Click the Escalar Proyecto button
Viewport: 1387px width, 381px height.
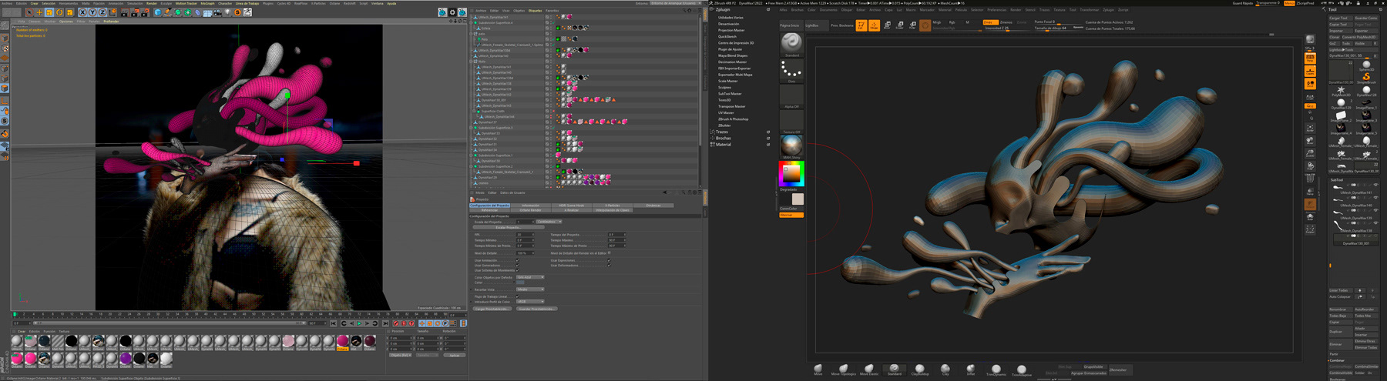[x=508, y=228]
